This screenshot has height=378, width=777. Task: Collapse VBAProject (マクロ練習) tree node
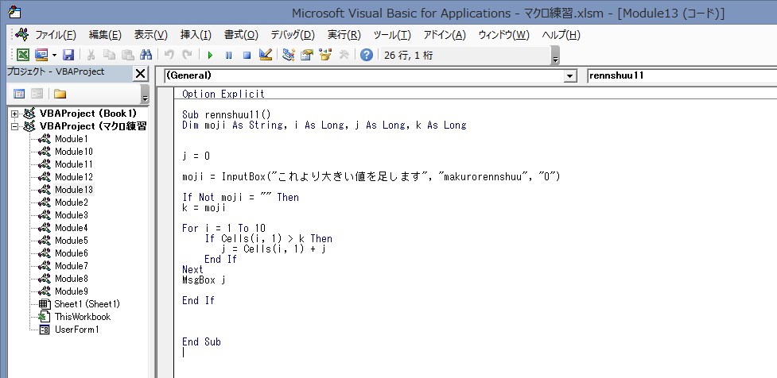point(14,126)
